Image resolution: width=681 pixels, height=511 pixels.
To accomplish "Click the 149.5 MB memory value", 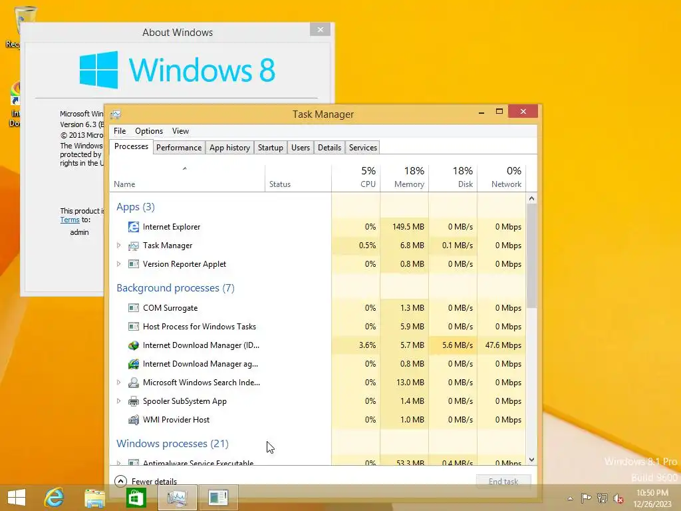I will point(408,227).
